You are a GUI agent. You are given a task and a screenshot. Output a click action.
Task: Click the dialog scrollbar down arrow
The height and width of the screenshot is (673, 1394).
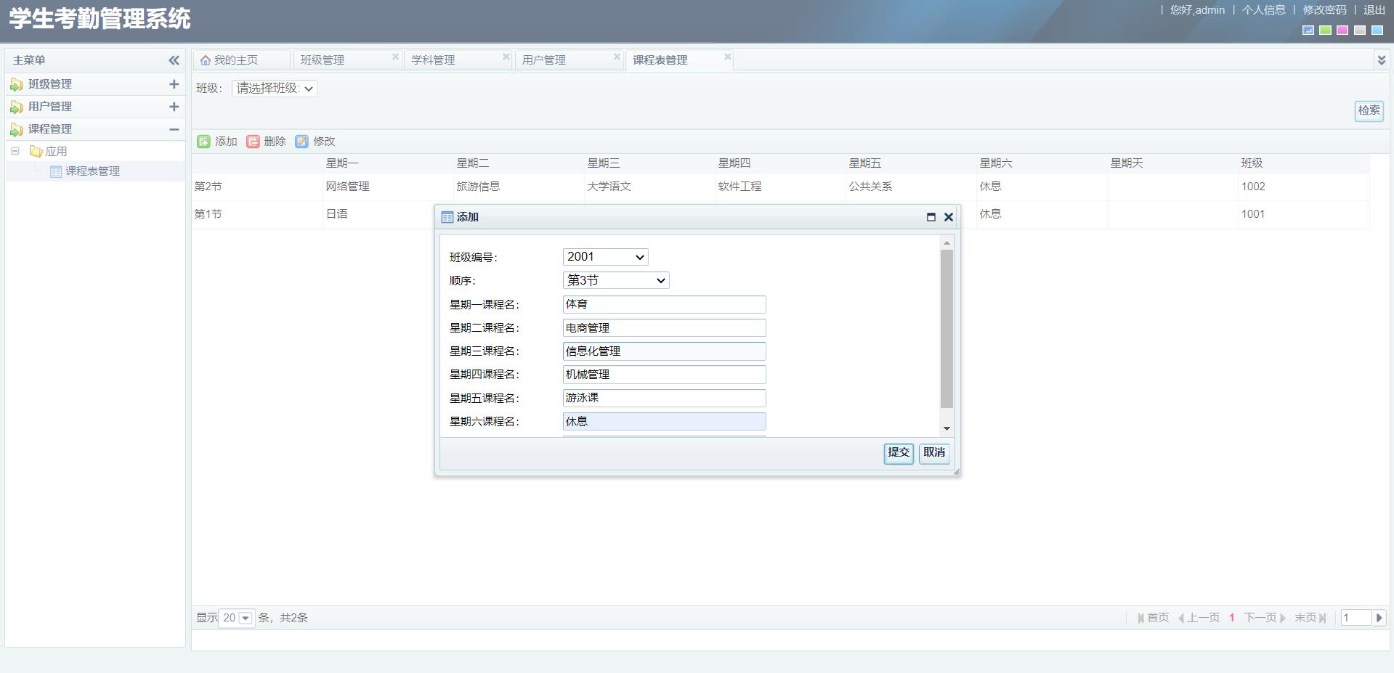click(x=947, y=429)
